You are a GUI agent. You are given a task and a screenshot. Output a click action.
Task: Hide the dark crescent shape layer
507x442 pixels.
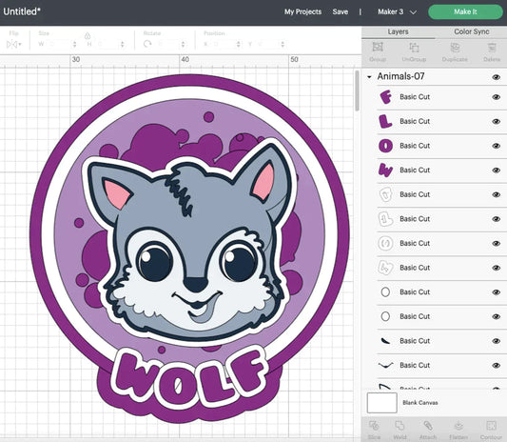496,341
